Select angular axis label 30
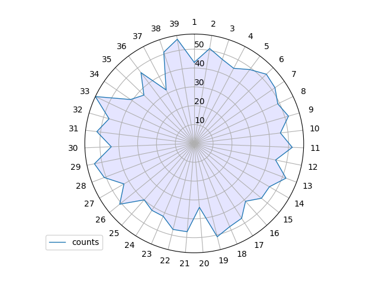379x284 pixels. (x=73, y=148)
